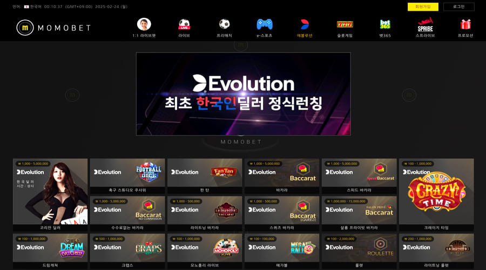Open the Lightning Roulette 라이트닝 룰렛 card
486x270 pixels.
pyautogui.click(x=436, y=251)
